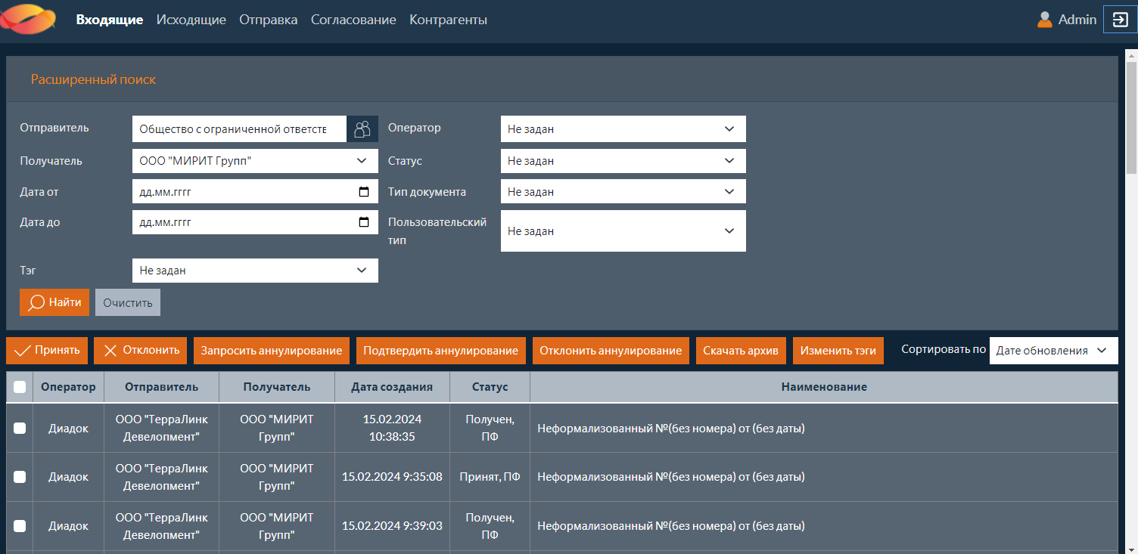Click the Admin user avatar icon

pyautogui.click(x=1045, y=20)
